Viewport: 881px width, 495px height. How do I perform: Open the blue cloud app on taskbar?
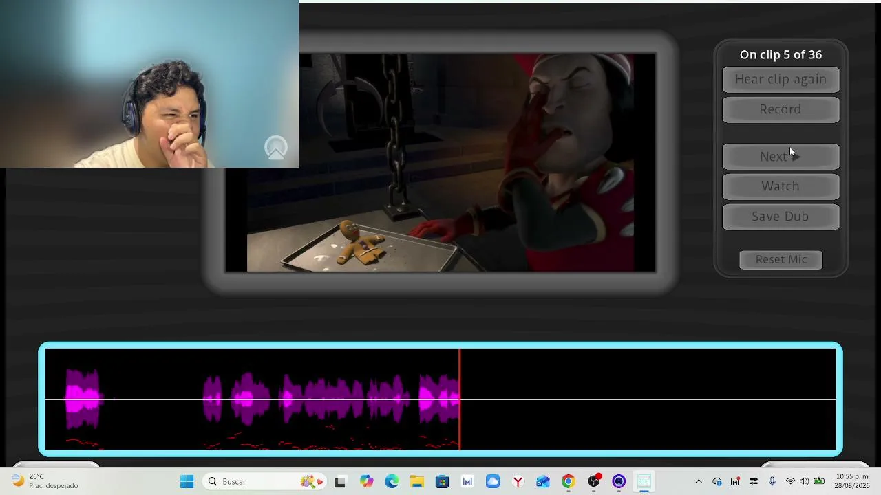tap(492, 482)
